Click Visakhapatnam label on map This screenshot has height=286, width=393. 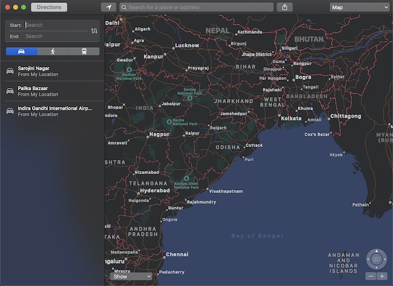226,191
